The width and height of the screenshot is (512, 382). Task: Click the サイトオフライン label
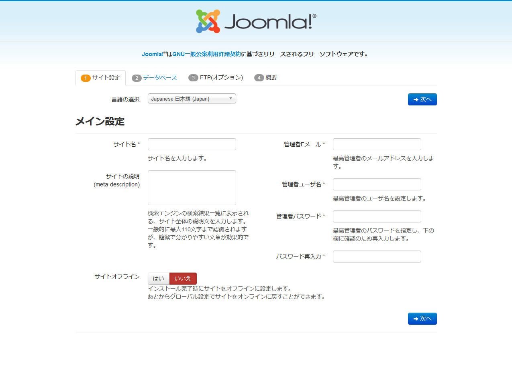(x=117, y=277)
